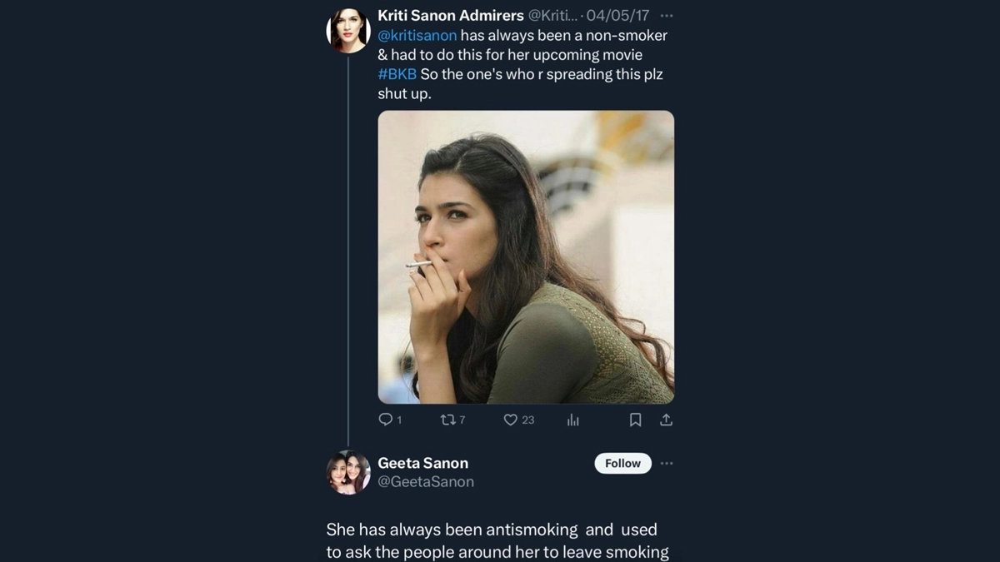Bookmark the Kriti Sanon Admirers tweet
This screenshot has width=1000, height=562.
pos(635,420)
